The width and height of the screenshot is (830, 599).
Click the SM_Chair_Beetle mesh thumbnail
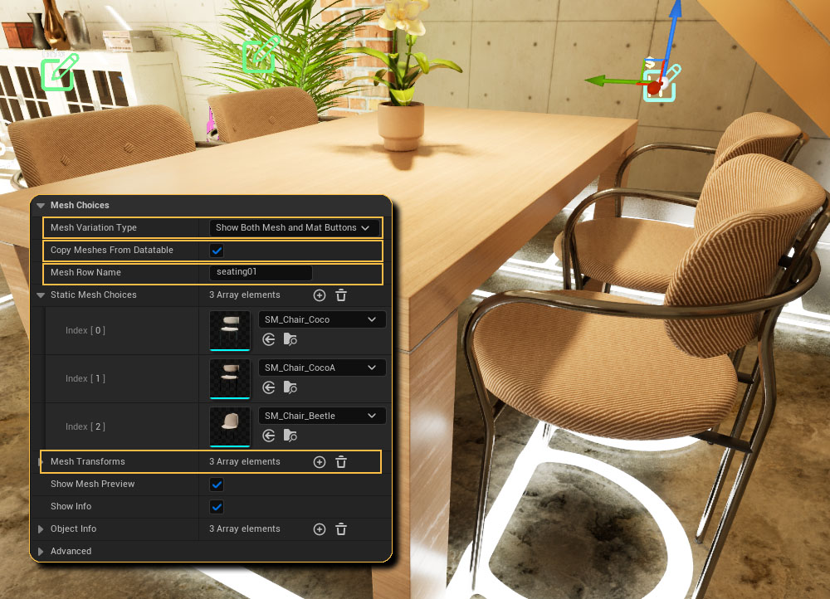[x=230, y=426]
